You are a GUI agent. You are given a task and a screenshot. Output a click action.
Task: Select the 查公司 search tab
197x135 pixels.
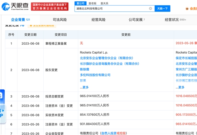coord(80,3)
